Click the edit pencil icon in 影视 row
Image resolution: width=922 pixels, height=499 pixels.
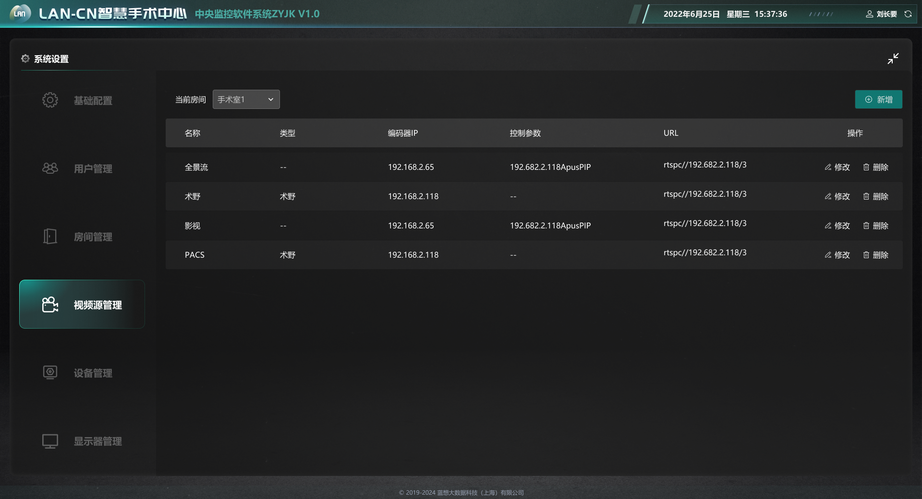point(828,226)
